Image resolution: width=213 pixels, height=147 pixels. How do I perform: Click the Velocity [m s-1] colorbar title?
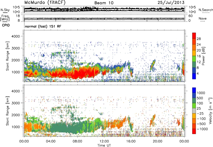click(210, 111)
